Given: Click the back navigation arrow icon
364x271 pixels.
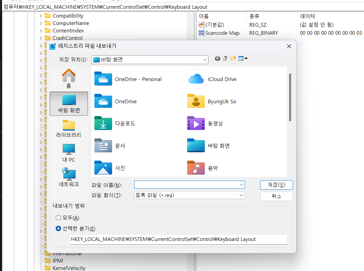Looking at the screenshot, I should tap(217, 59).
